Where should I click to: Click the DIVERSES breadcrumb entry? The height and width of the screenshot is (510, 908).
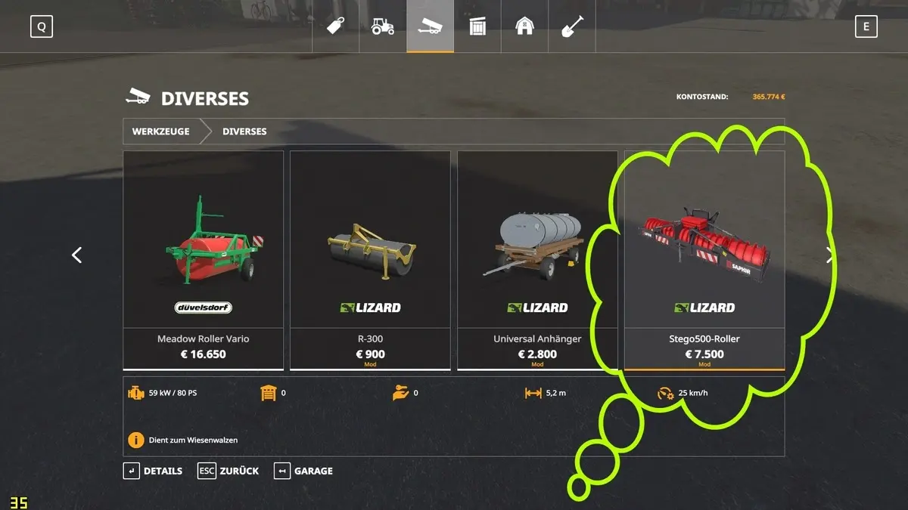[x=244, y=131]
